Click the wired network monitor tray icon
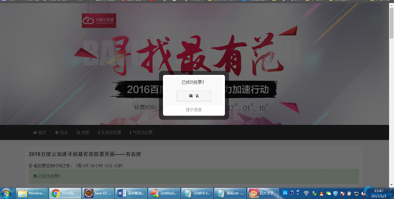 point(356,193)
